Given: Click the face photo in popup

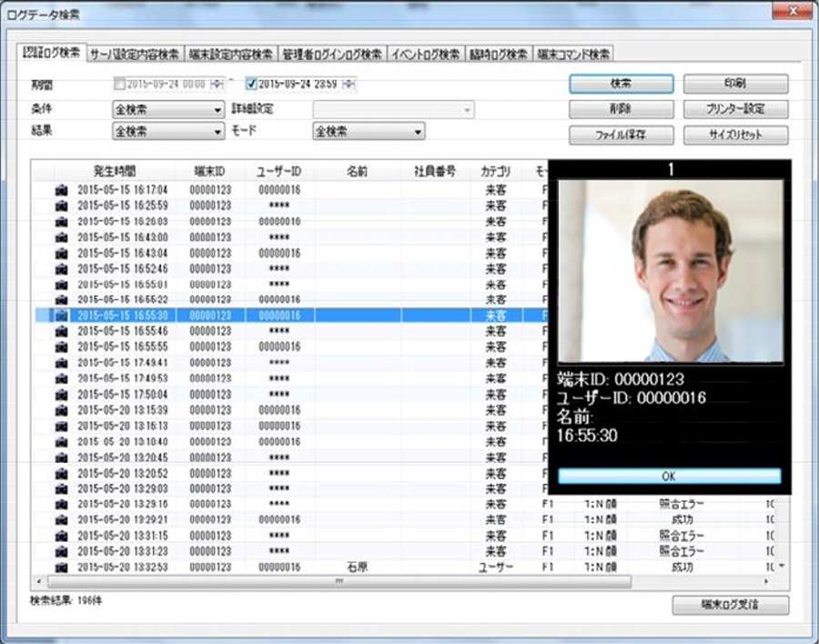Looking at the screenshot, I should 671,271.
